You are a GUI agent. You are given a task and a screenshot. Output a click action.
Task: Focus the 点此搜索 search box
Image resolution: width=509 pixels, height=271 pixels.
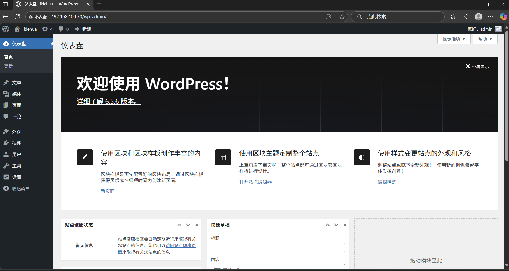click(398, 17)
